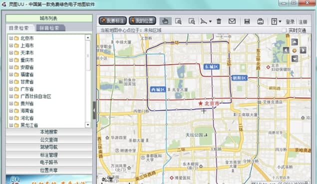Select the zoom-out magnifier tool
This screenshot has width=317, height=184.
(192, 21)
